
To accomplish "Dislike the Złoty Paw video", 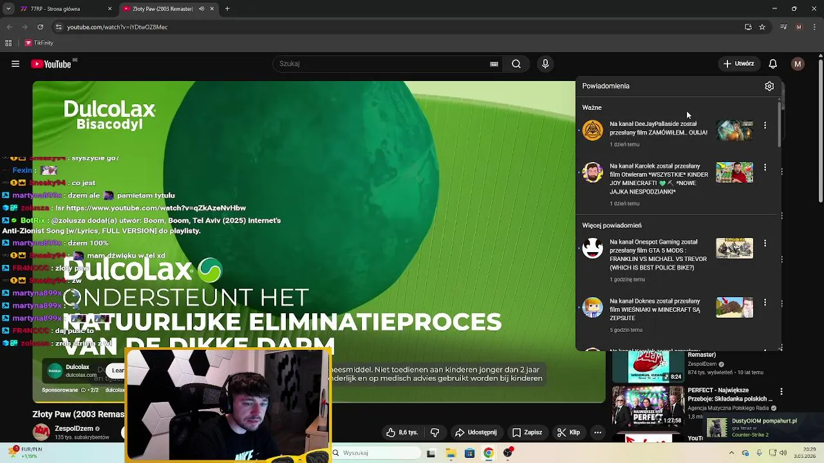I will 435,433.
